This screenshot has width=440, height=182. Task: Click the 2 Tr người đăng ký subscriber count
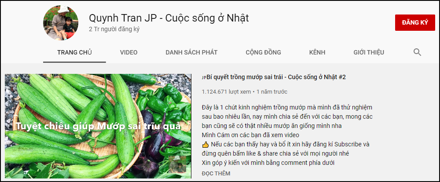pyautogui.click(x=114, y=29)
